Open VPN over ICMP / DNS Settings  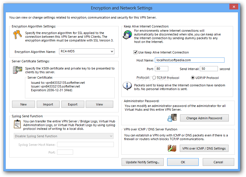pyautogui.click(x=204, y=148)
